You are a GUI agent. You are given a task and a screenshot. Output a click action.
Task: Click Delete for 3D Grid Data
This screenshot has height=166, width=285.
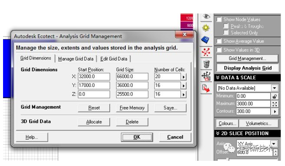point(132,122)
